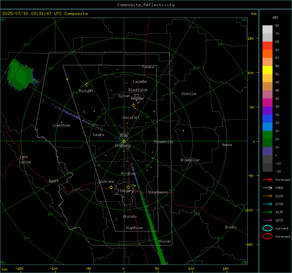Viewport: 292px width, 273px height.
Task: Select the purple 36-39 dBZ color swatch
Action: tap(267, 110)
